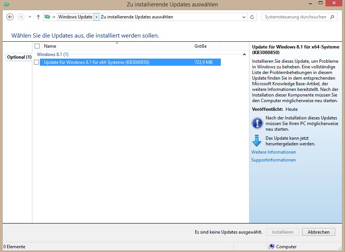Click the Veröffentlicht: Heute text

[x=275, y=109]
